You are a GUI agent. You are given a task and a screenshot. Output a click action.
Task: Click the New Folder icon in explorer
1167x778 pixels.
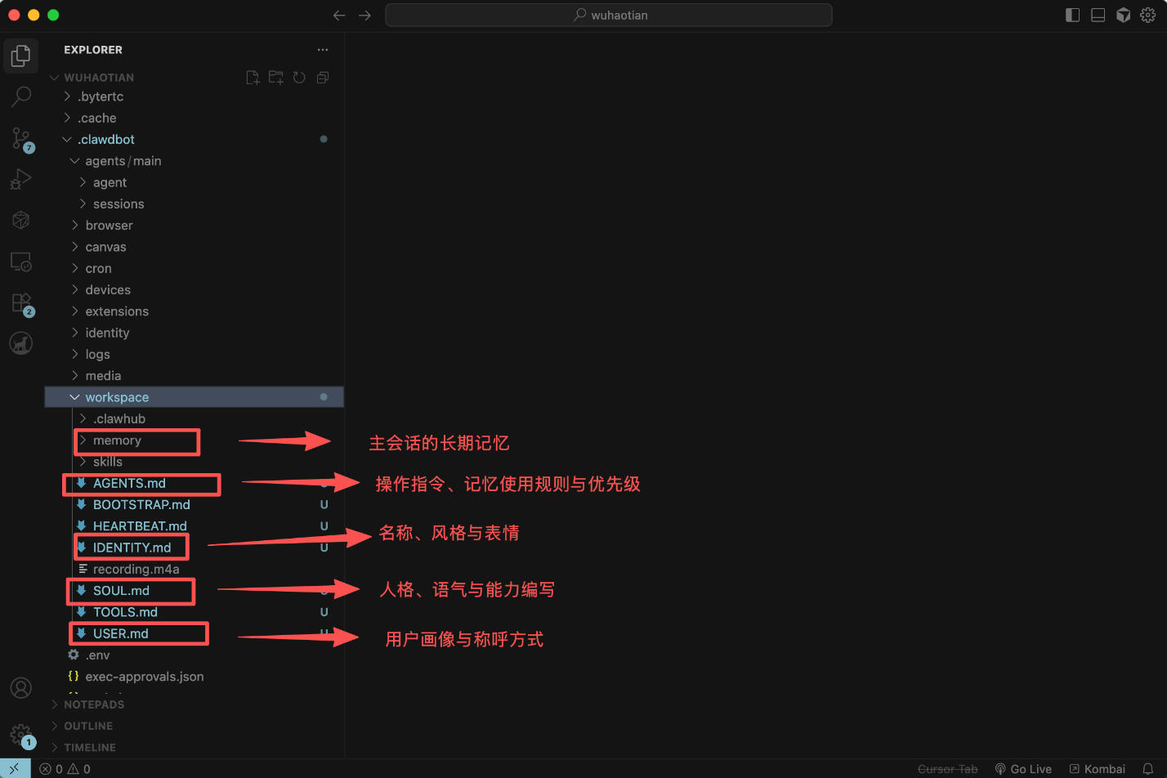coord(276,78)
